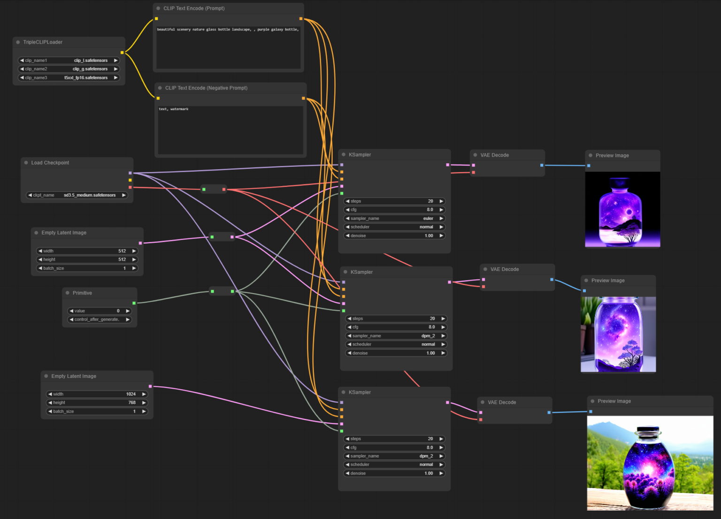721x519 pixels.
Task: Collapse the top KSampler node via its title dot
Action: pos(345,154)
